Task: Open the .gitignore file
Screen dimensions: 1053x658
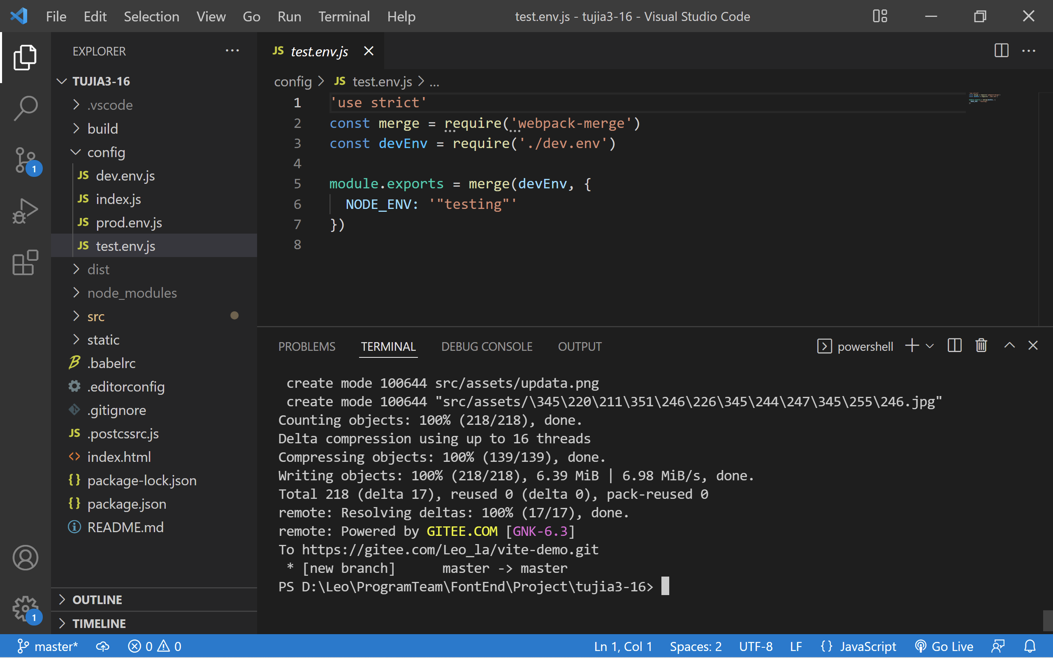Action: click(154, 410)
